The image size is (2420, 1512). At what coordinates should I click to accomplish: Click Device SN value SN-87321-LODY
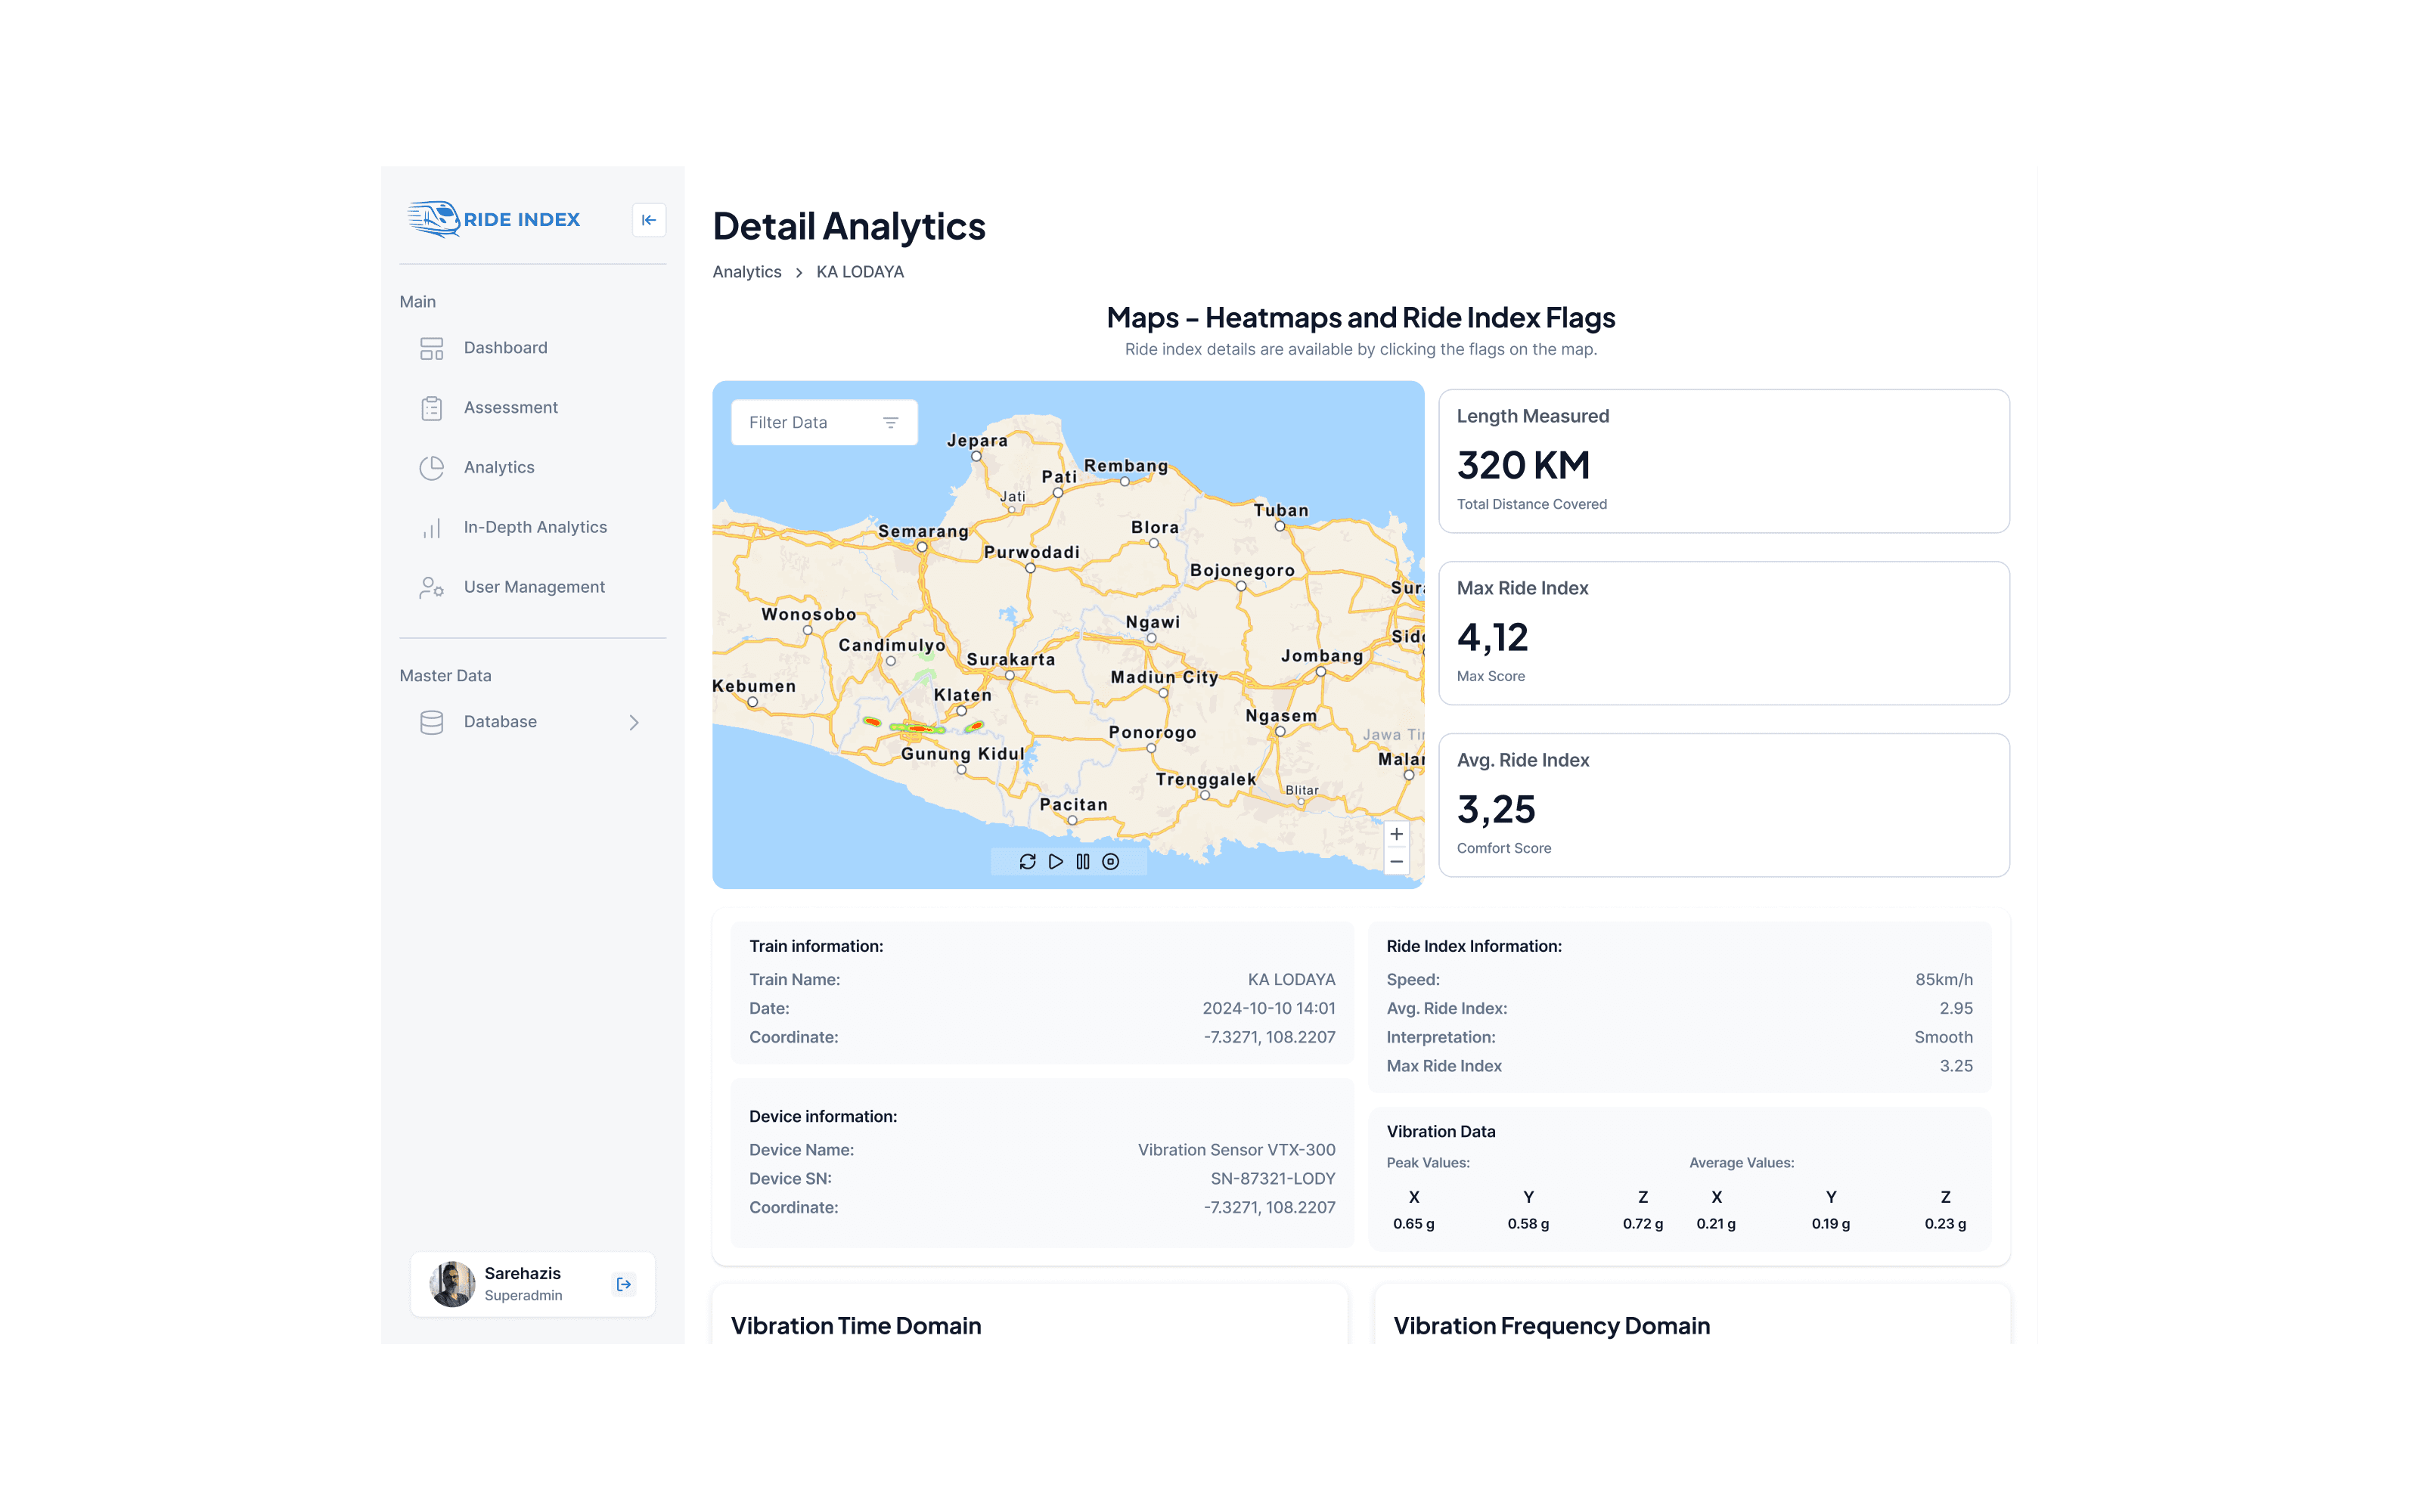pos(1273,1179)
